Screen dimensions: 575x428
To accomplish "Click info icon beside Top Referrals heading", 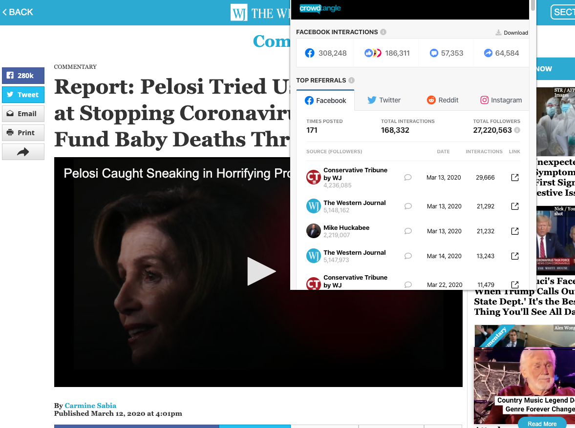I will (x=352, y=81).
